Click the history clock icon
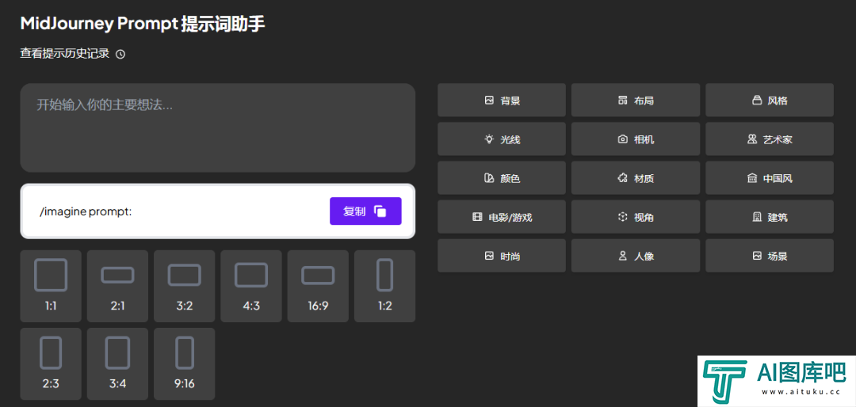The height and width of the screenshot is (407, 856). coord(120,54)
